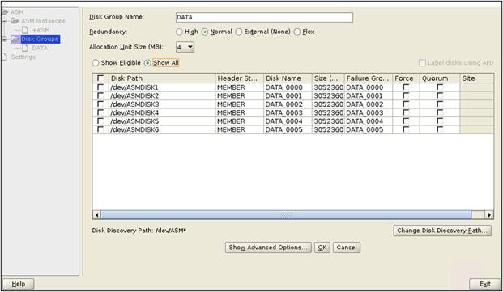This screenshot has width=503, height=292.
Task: Click the Failure Group cell DATA_0002
Action: pyautogui.click(x=369, y=104)
